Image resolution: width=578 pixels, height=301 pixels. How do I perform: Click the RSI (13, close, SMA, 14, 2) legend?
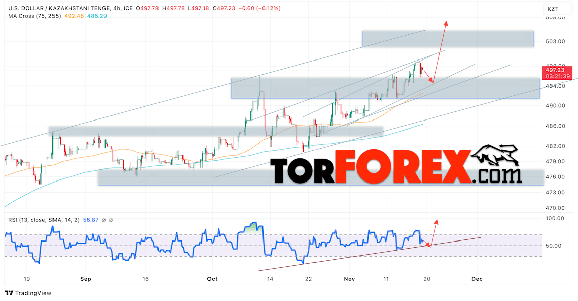click(x=44, y=220)
